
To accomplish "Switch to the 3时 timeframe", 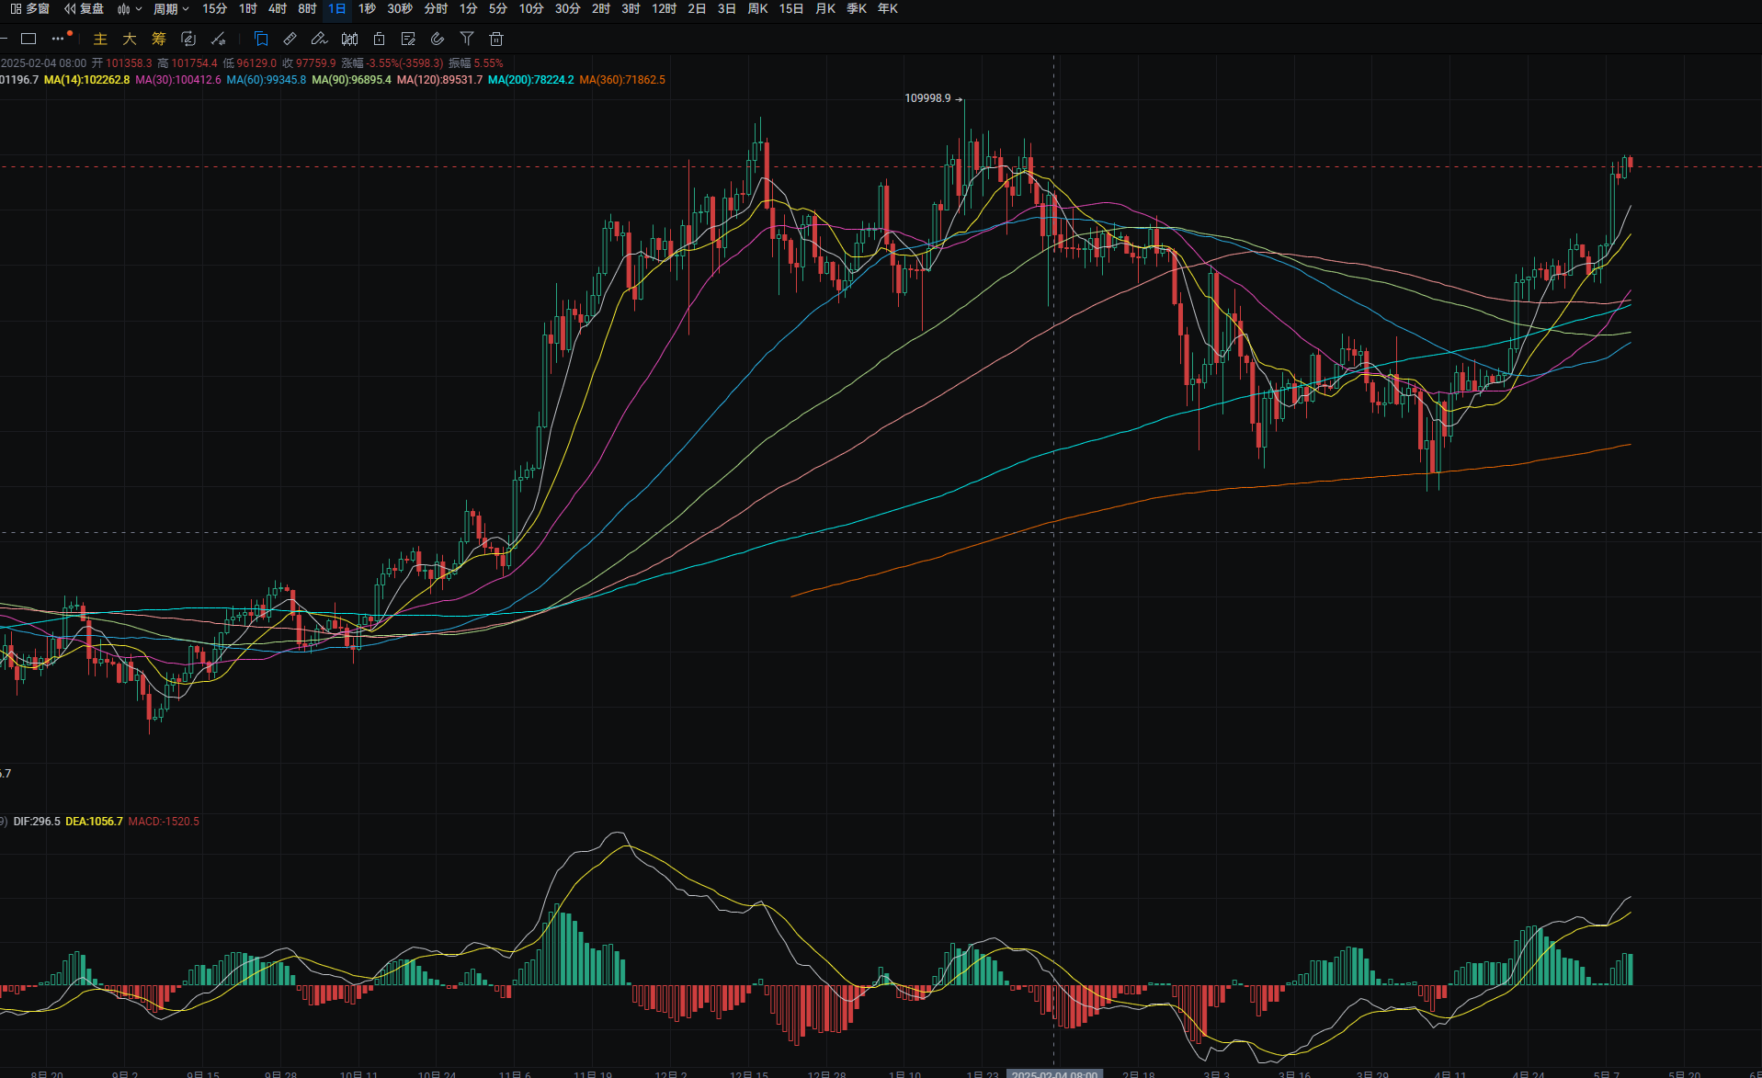I will pyautogui.click(x=631, y=9).
